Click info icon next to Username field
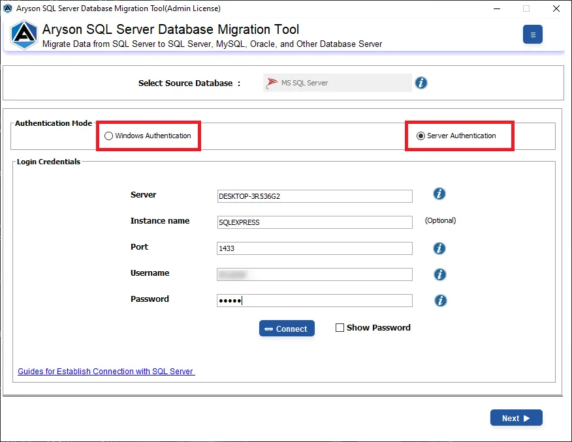 [440, 274]
